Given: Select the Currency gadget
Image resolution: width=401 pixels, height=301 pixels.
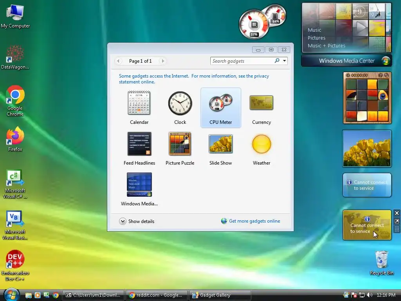Looking at the screenshot, I should click(261, 107).
